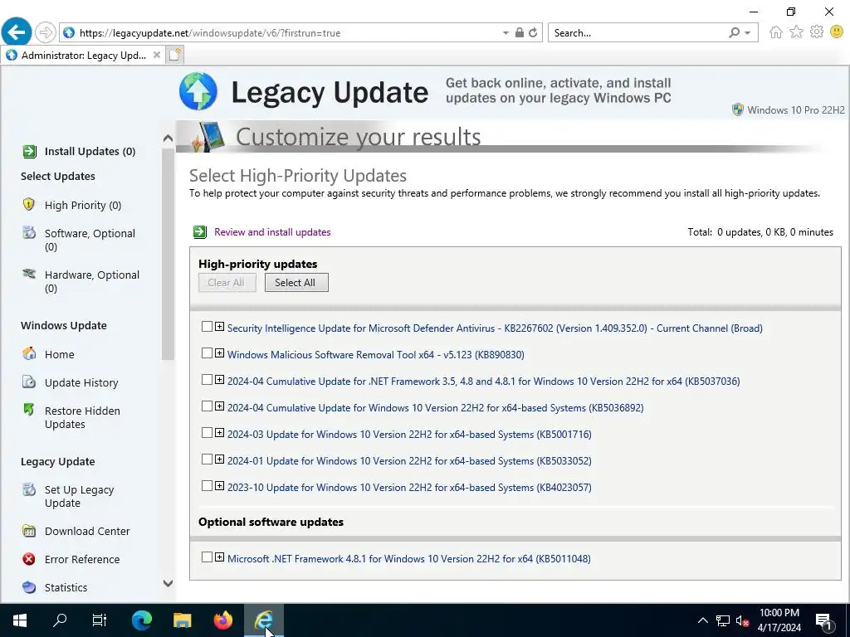This screenshot has height=637, width=850.
Task: Switch to the Administrator: Legacy Update tab
Action: [82, 56]
